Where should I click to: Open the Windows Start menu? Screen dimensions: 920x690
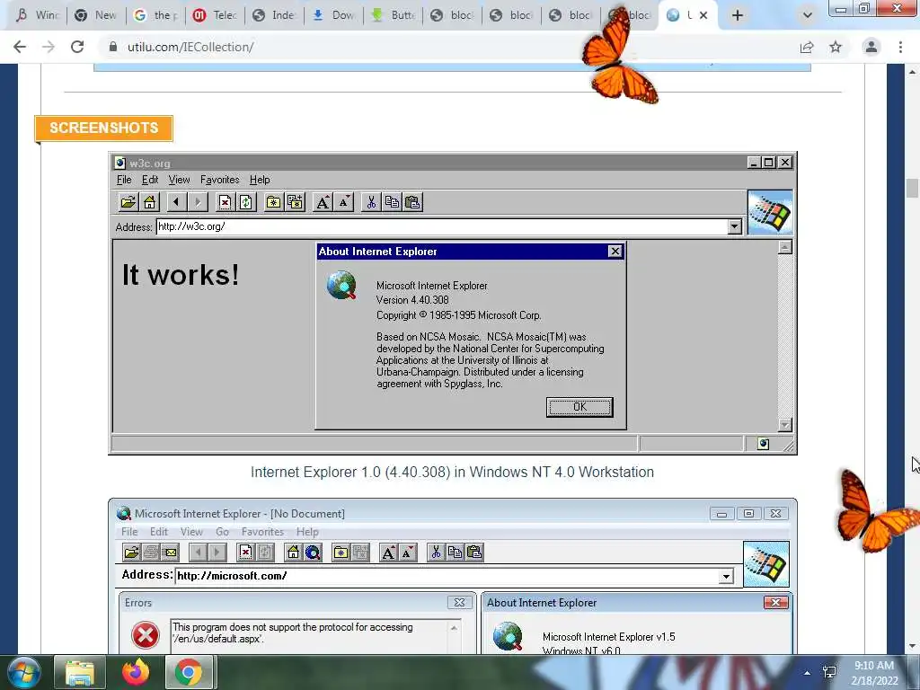pyautogui.click(x=24, y=672)
